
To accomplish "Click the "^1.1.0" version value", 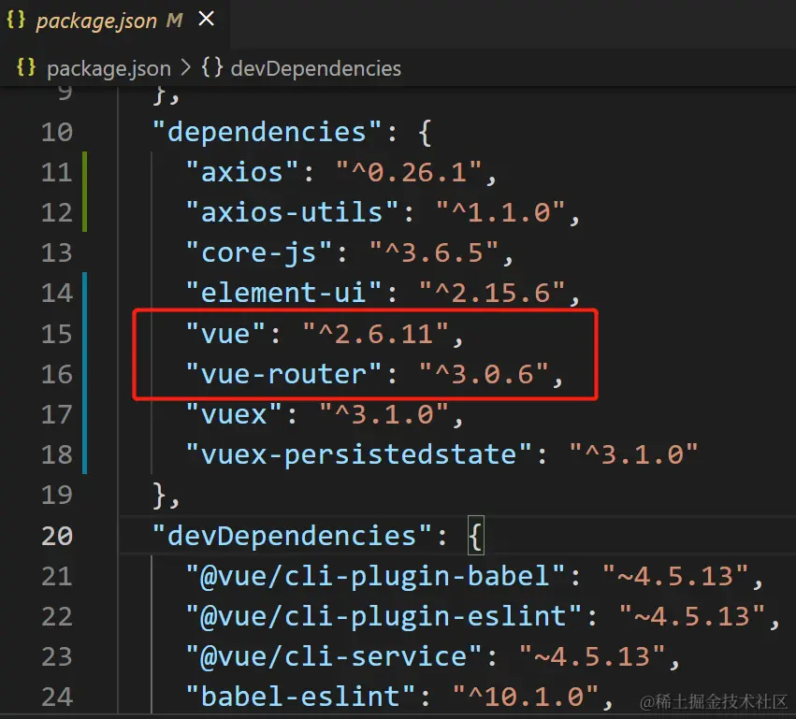I will click(500, 212).
